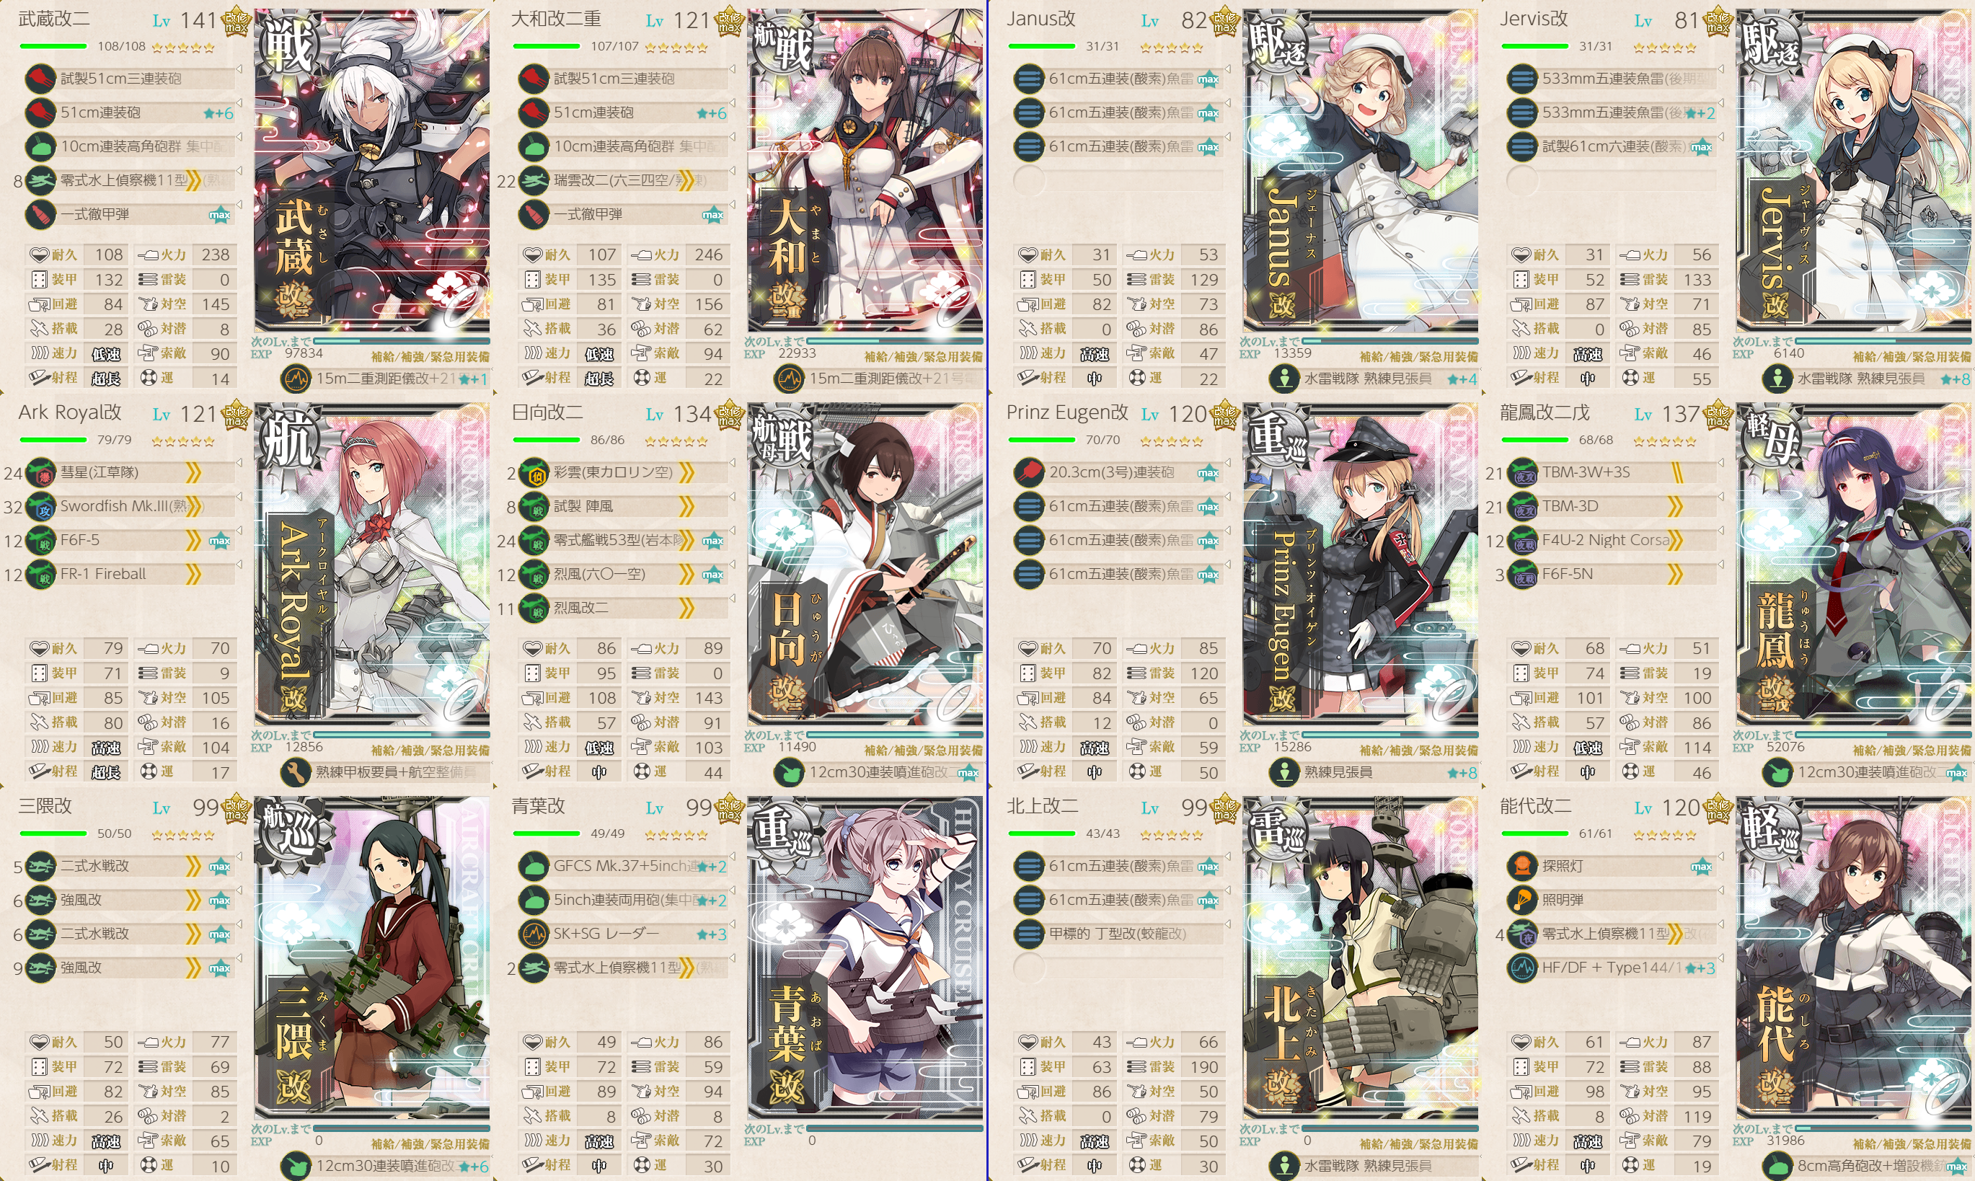Click the 北上改二 ship name
The height and width of the screenshot is (1181, 1975).
pos(1043,806)
